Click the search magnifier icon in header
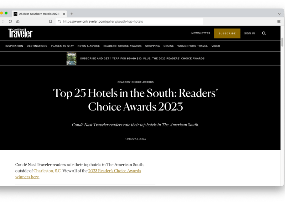Viewport: 285px width, 203px height. pos(264,33)
